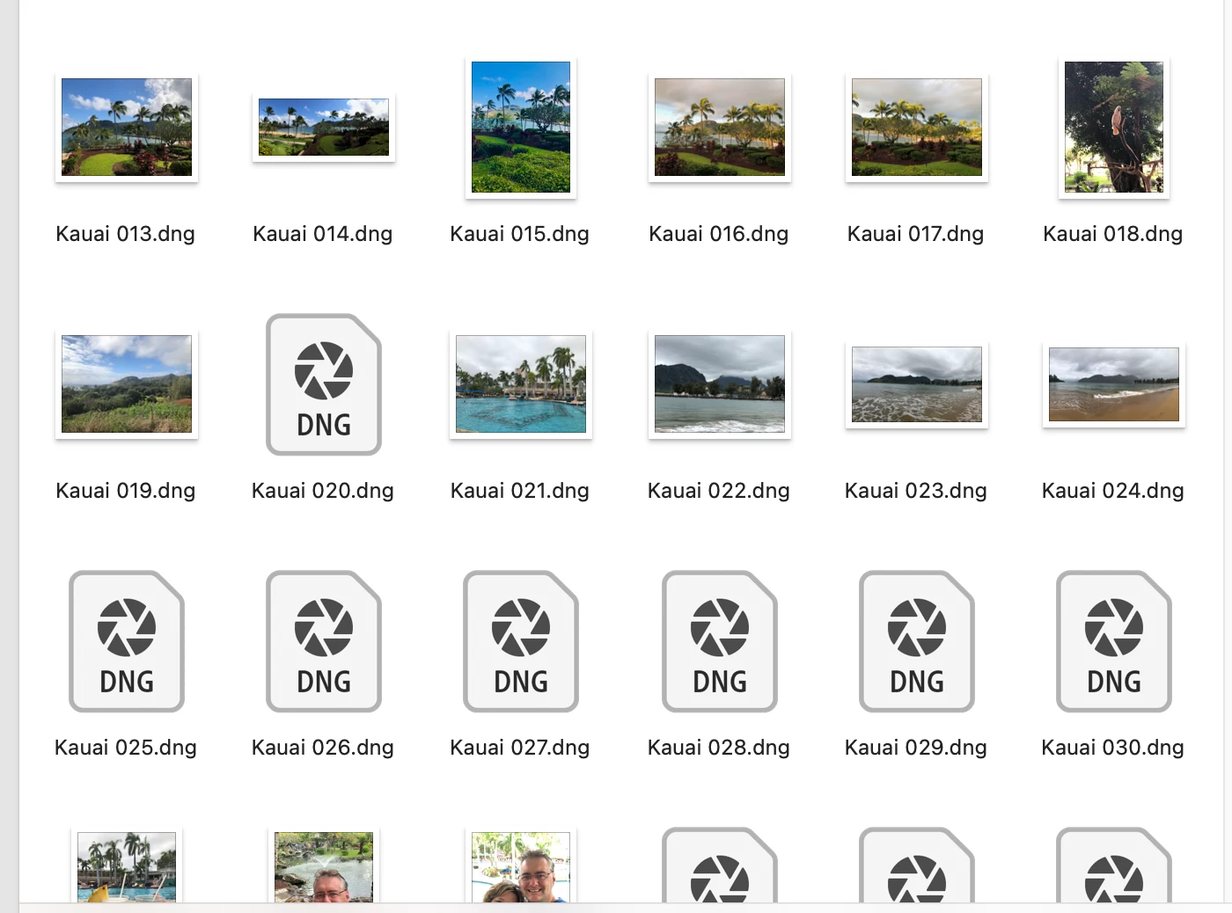Click the file name Kauai 017.dng
Screen dimensions: 1232x913
click(916, 234)
